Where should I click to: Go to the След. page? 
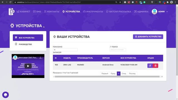124,74
